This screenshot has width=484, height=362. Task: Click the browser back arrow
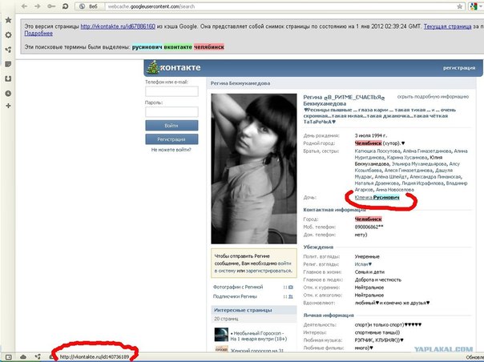[x=23, y=6]
